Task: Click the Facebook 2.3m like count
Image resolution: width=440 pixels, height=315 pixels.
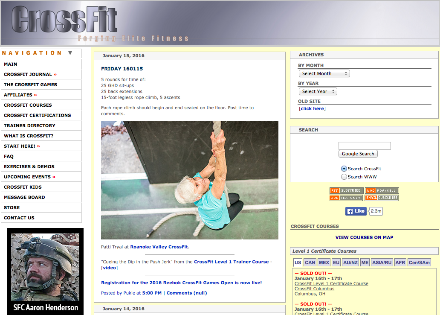Action: point(376,211)
